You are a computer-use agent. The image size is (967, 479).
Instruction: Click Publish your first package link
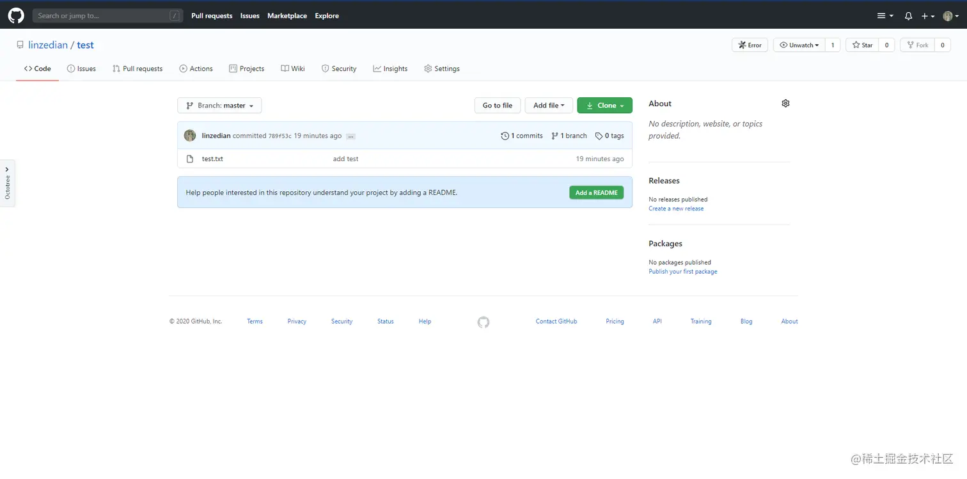click(683, 272)
